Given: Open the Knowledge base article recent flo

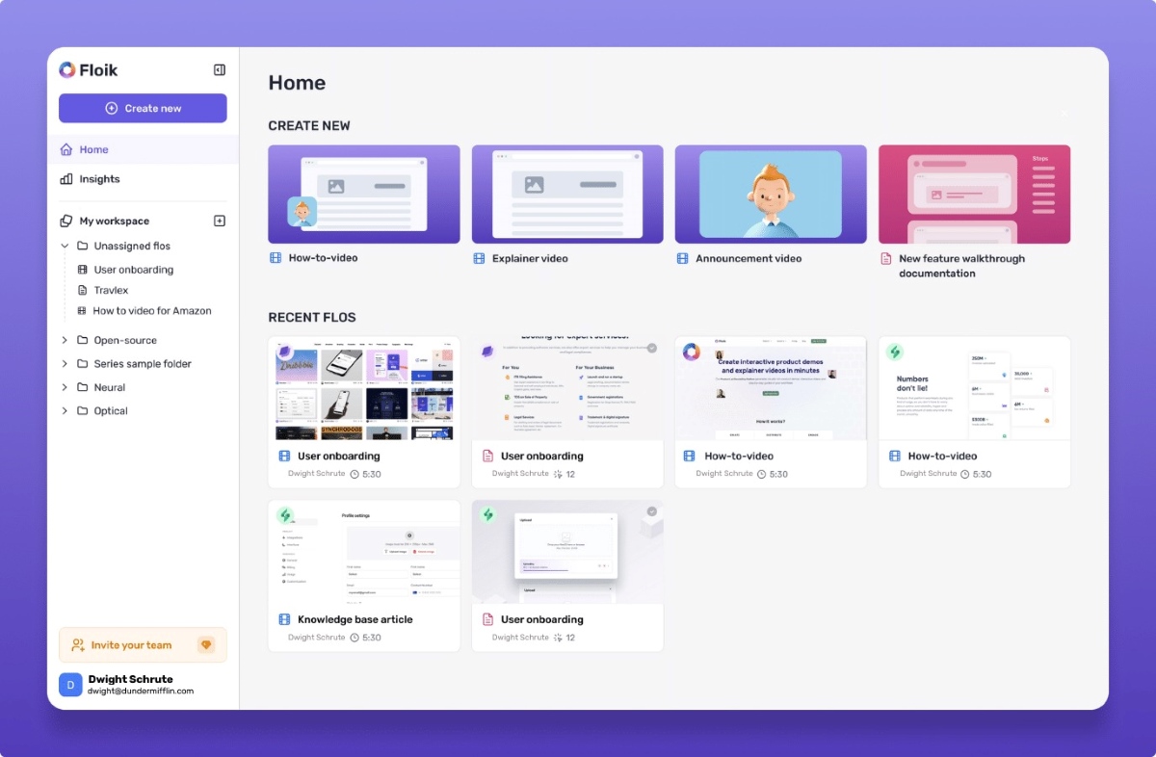Looking at the screenshot, I should [364, 575].
